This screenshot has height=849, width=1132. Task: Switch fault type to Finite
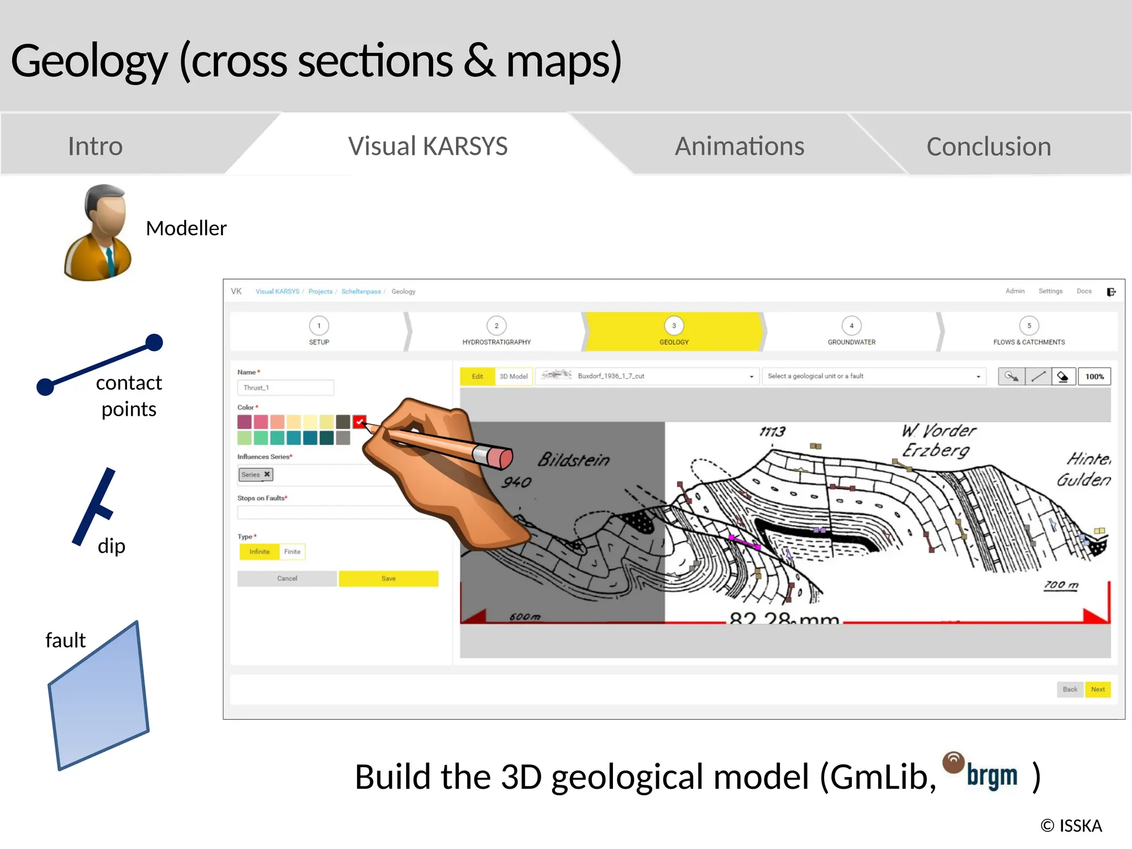coord(292,552)
